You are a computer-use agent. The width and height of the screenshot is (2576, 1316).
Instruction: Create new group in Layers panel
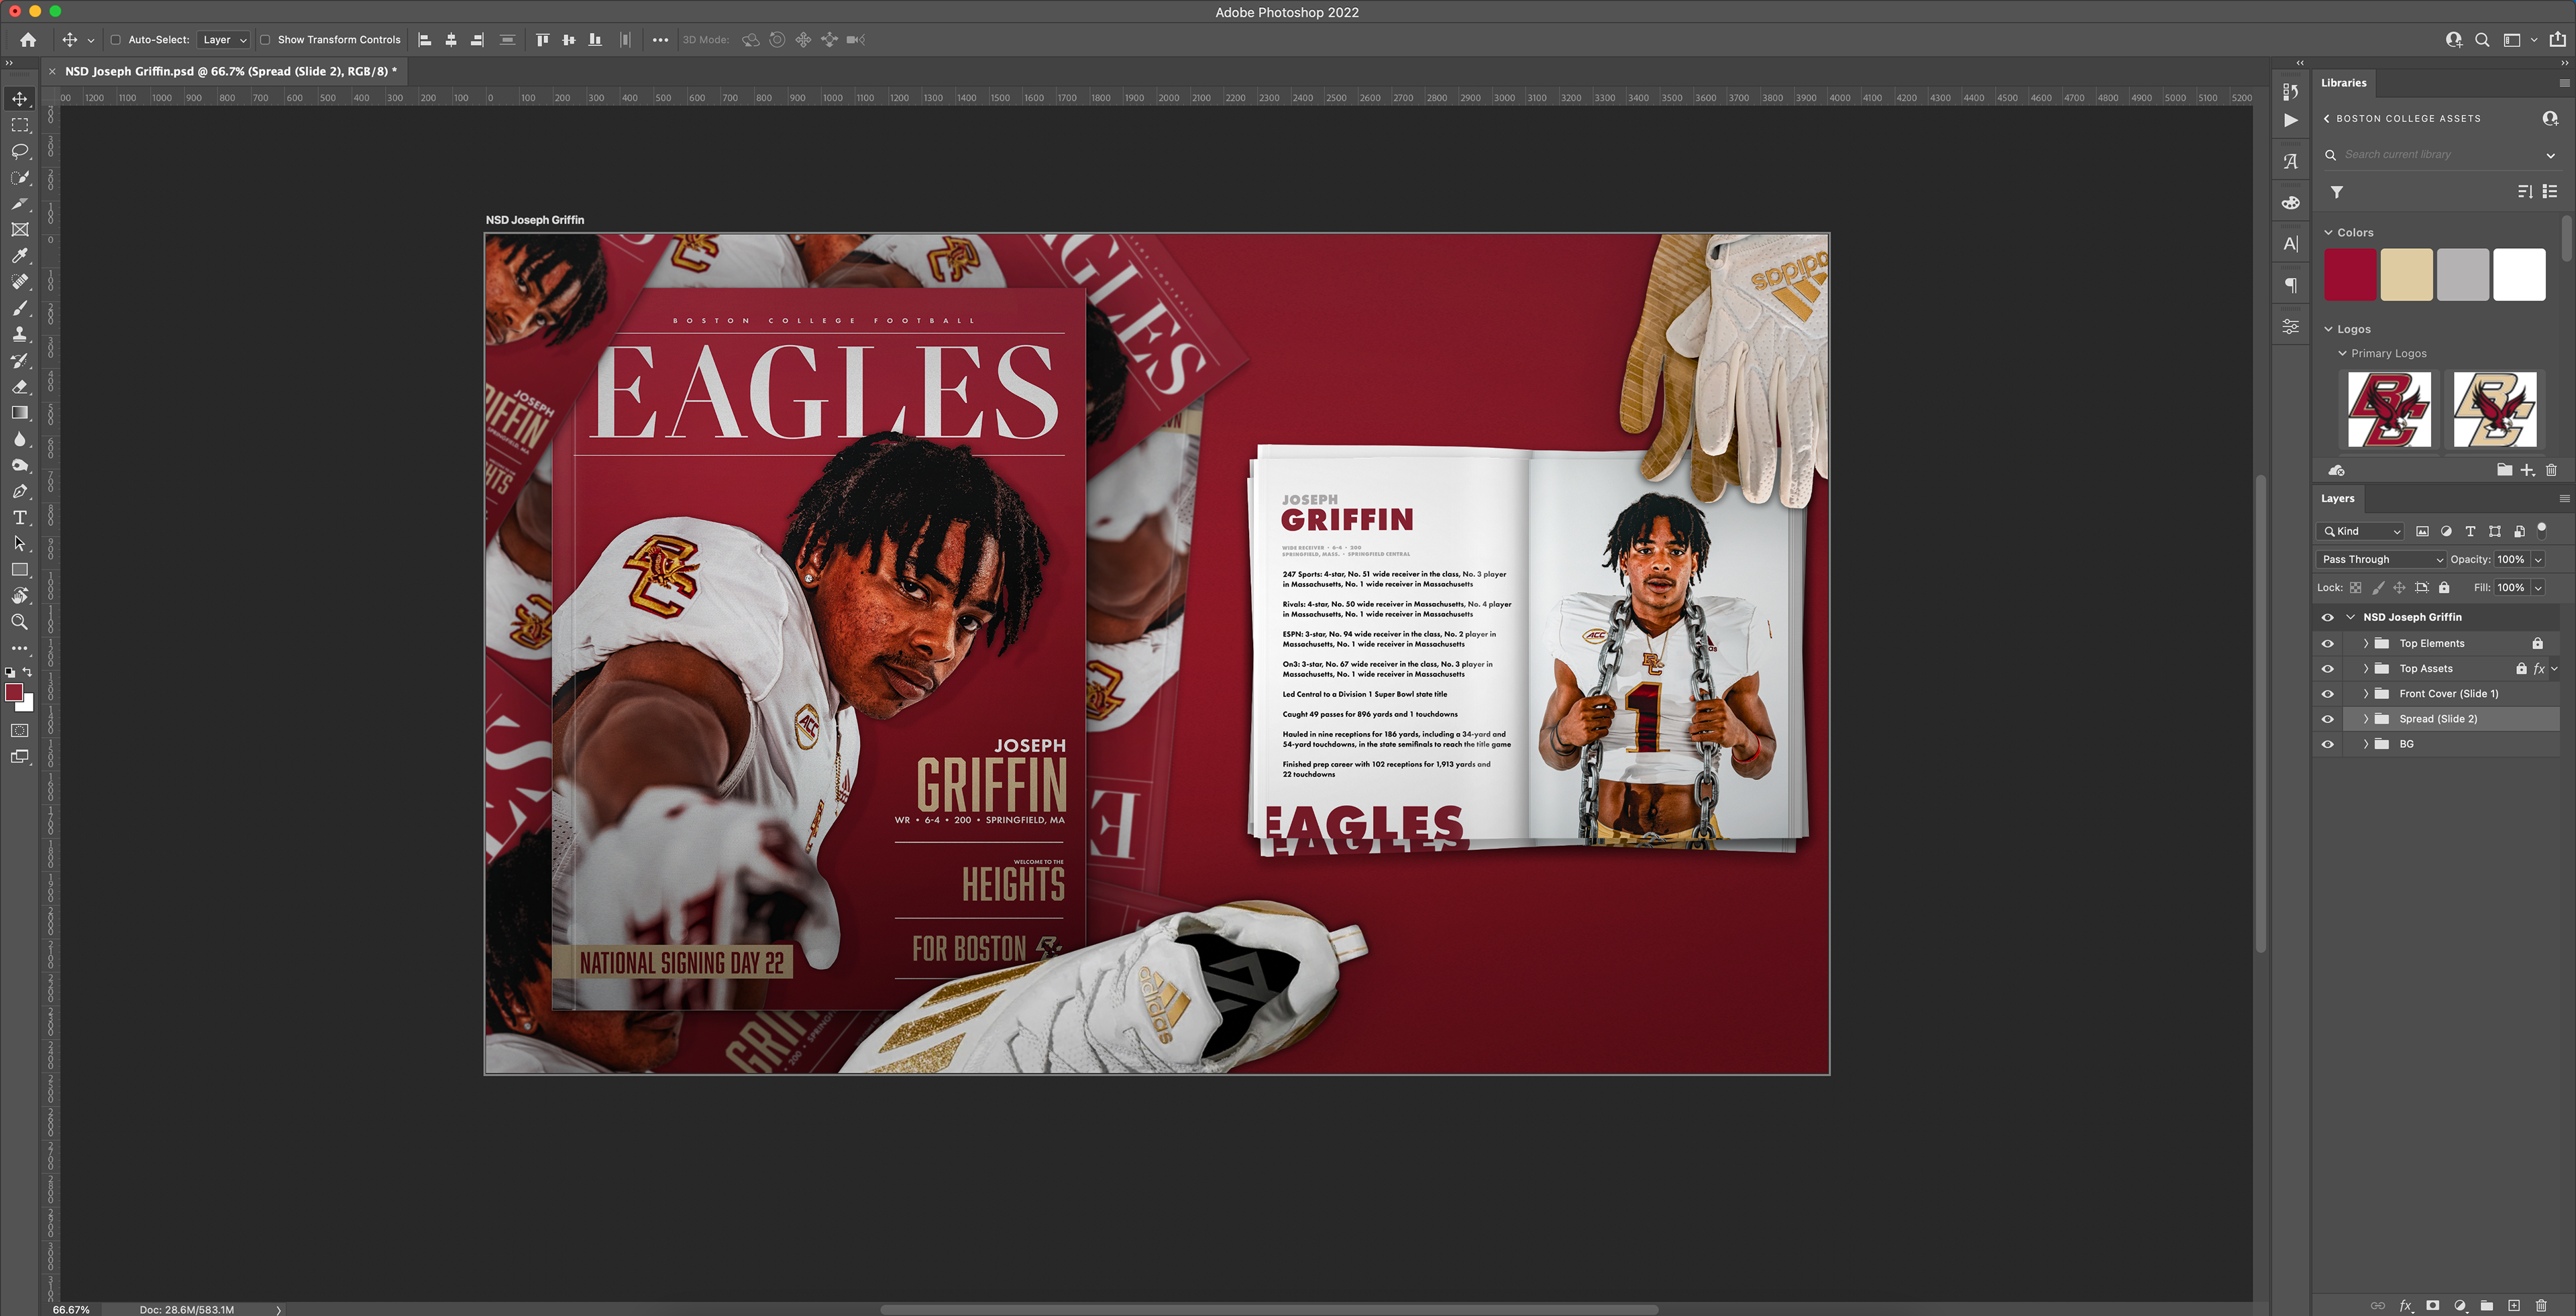pyautogui.click(x=2486, y=1305)
